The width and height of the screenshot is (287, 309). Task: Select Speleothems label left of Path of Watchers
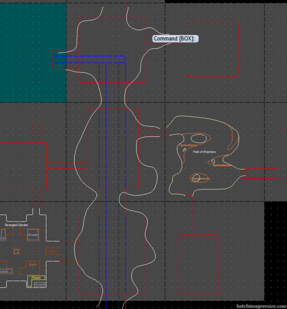pos(188,145)
